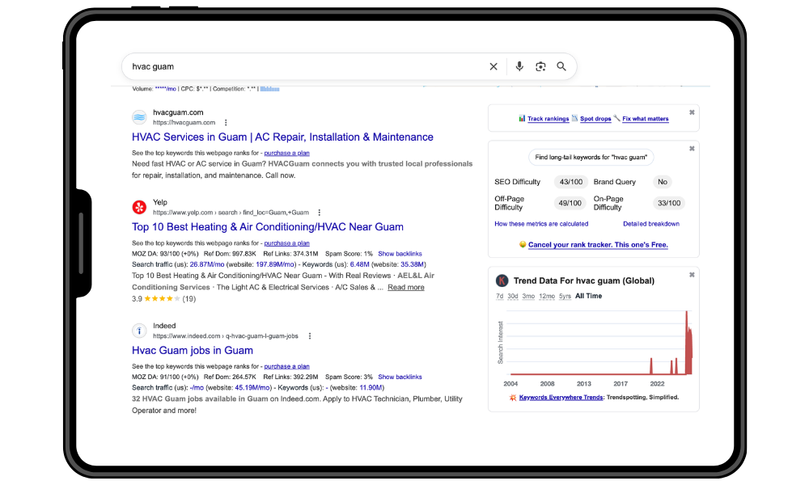Expand the Yelp snippet with Read more
Image resolution: width=809 pixels, height=485 pixels.
pyautogui.click(x=405, y=286)
